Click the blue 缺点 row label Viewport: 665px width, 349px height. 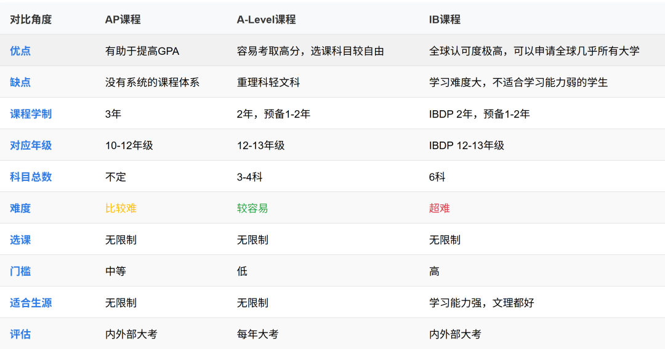(20, 82)
